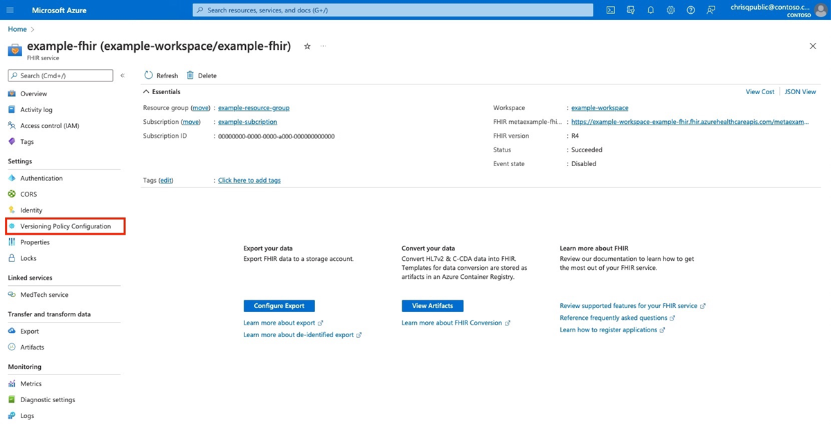Open the hamburger portal menu

[10, 10]
